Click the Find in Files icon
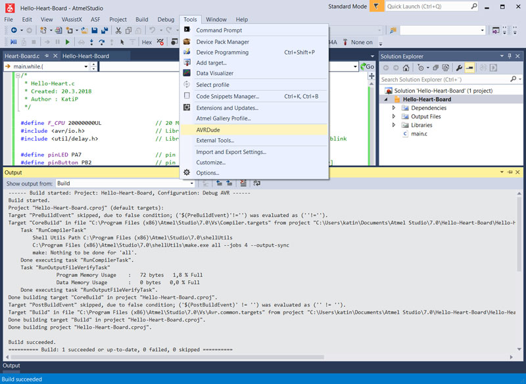Screen dimensions: 526x384 [x=393, y=30]
